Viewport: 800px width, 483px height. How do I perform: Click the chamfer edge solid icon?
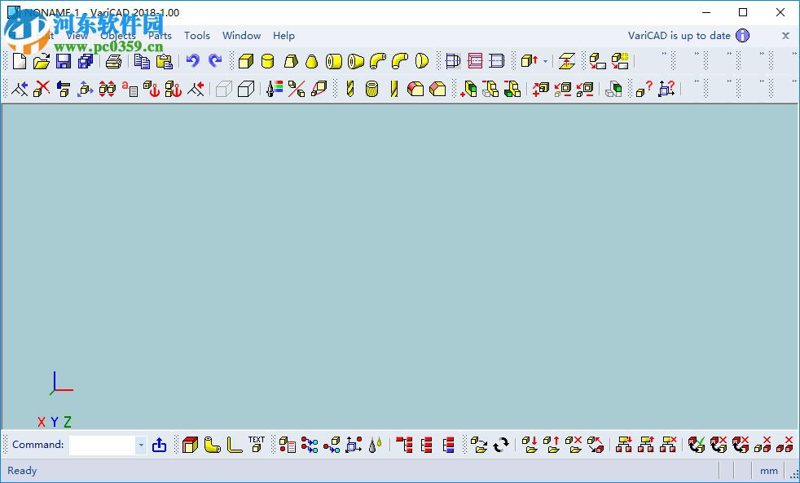437,89
